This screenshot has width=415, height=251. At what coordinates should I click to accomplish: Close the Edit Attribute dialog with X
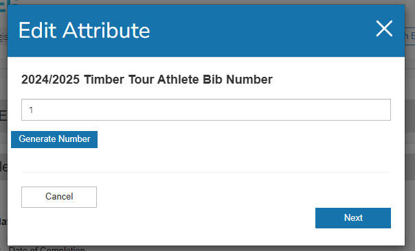point(384,29)
